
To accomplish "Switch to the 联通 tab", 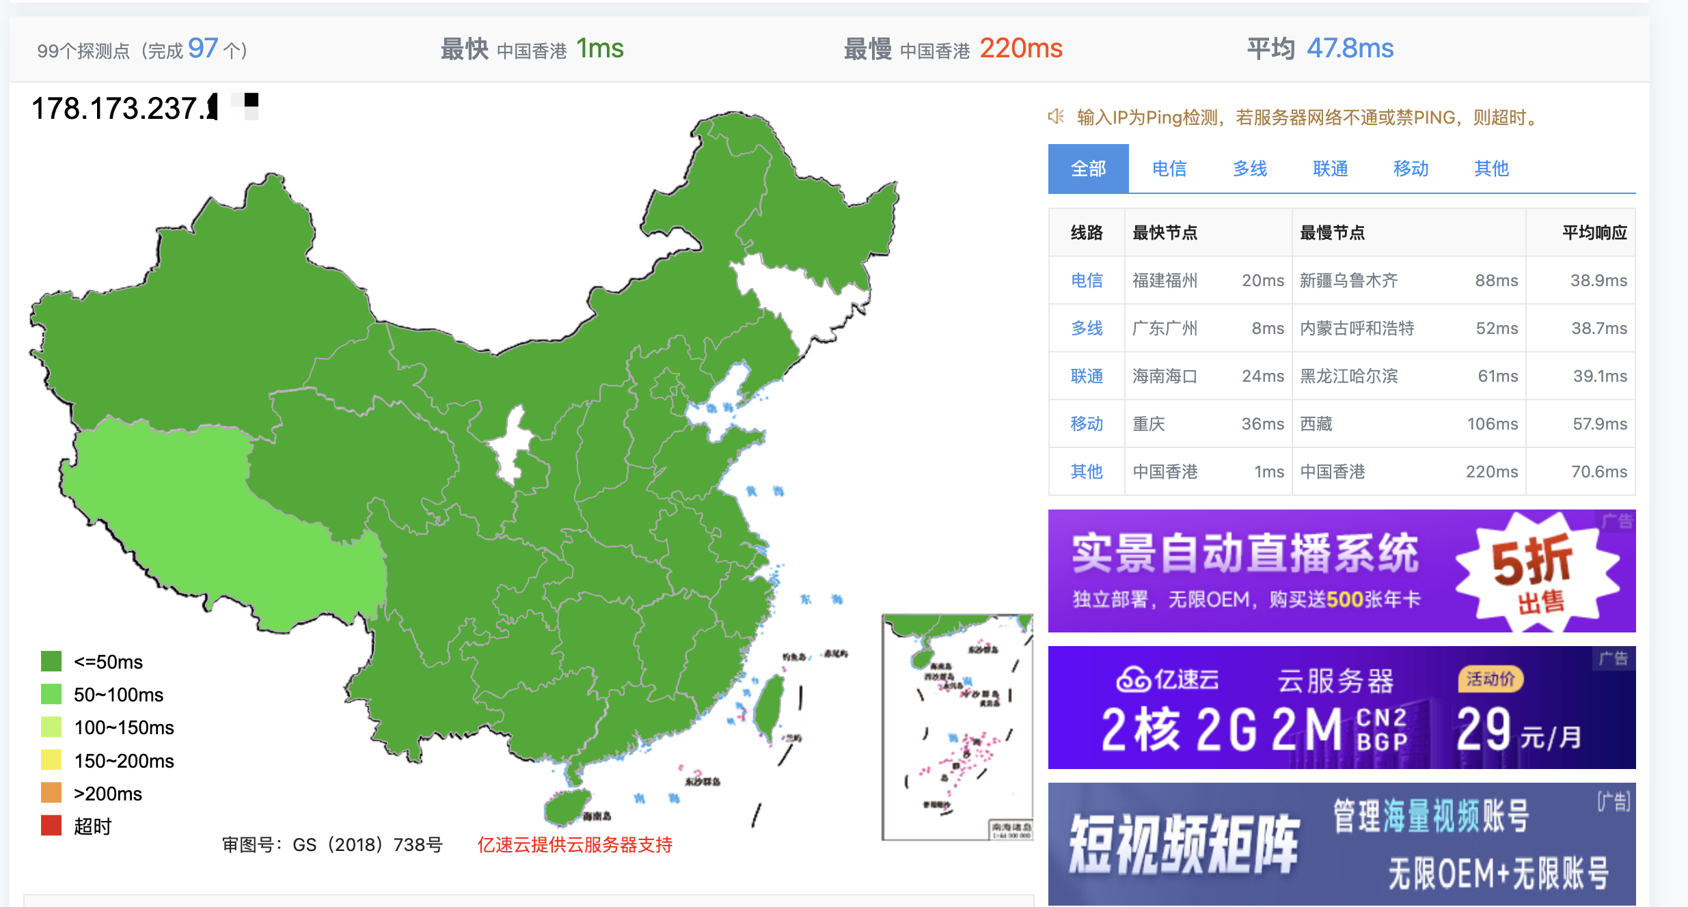I will tap(1330, 169).
